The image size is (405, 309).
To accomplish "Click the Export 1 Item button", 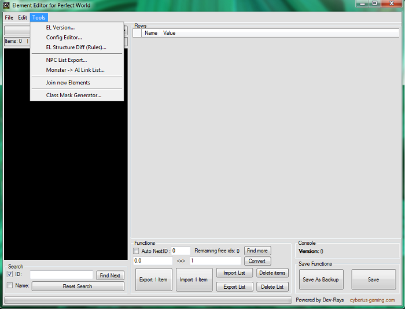I will (154, 279).
